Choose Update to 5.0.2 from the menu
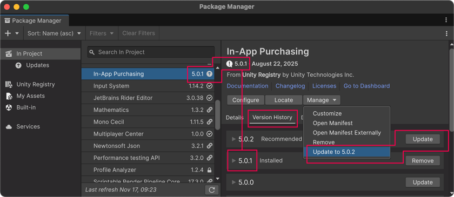 click(346, 152)
